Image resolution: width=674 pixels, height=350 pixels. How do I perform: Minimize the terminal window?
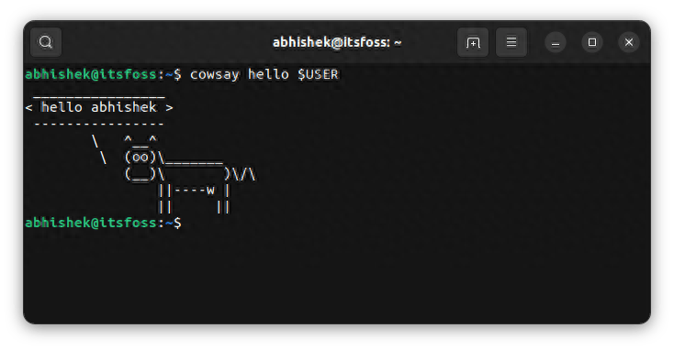point(556,42)
